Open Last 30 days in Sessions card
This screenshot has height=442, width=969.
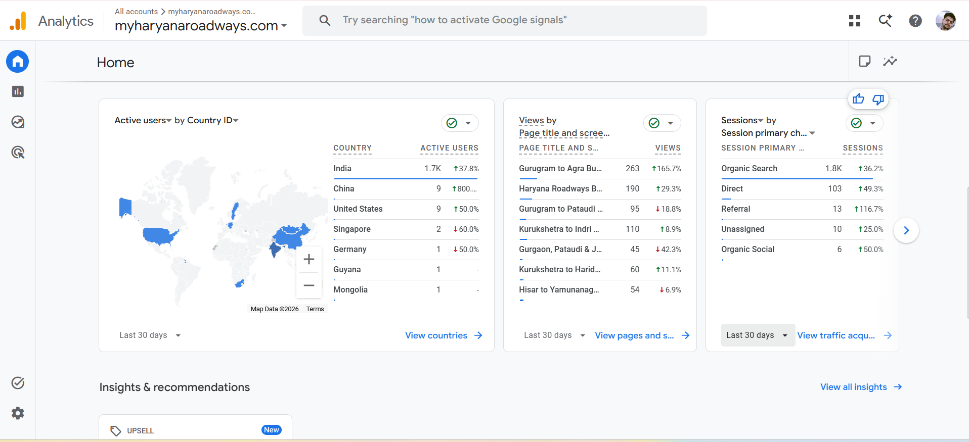[x=757, y=335]
